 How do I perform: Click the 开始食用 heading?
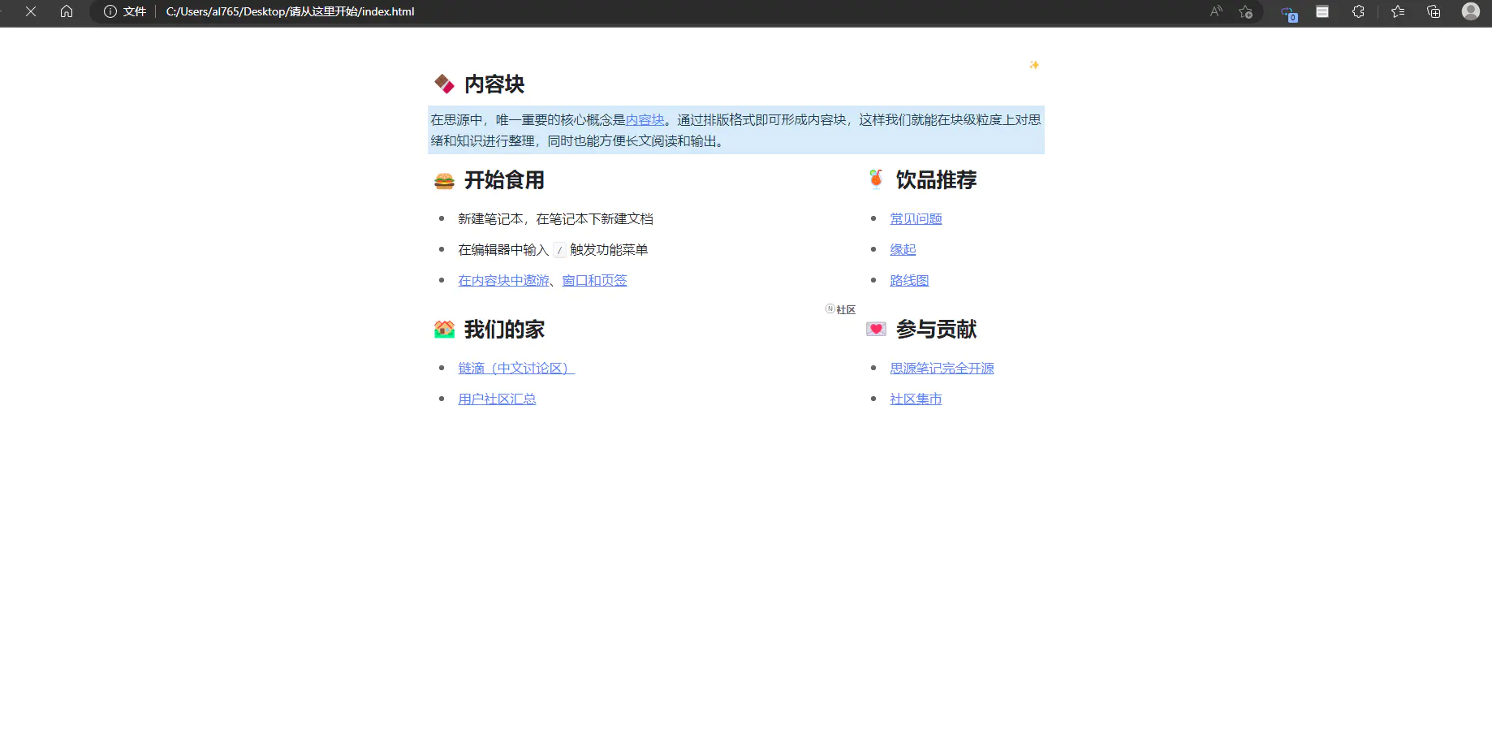click(x=504, y=180)
